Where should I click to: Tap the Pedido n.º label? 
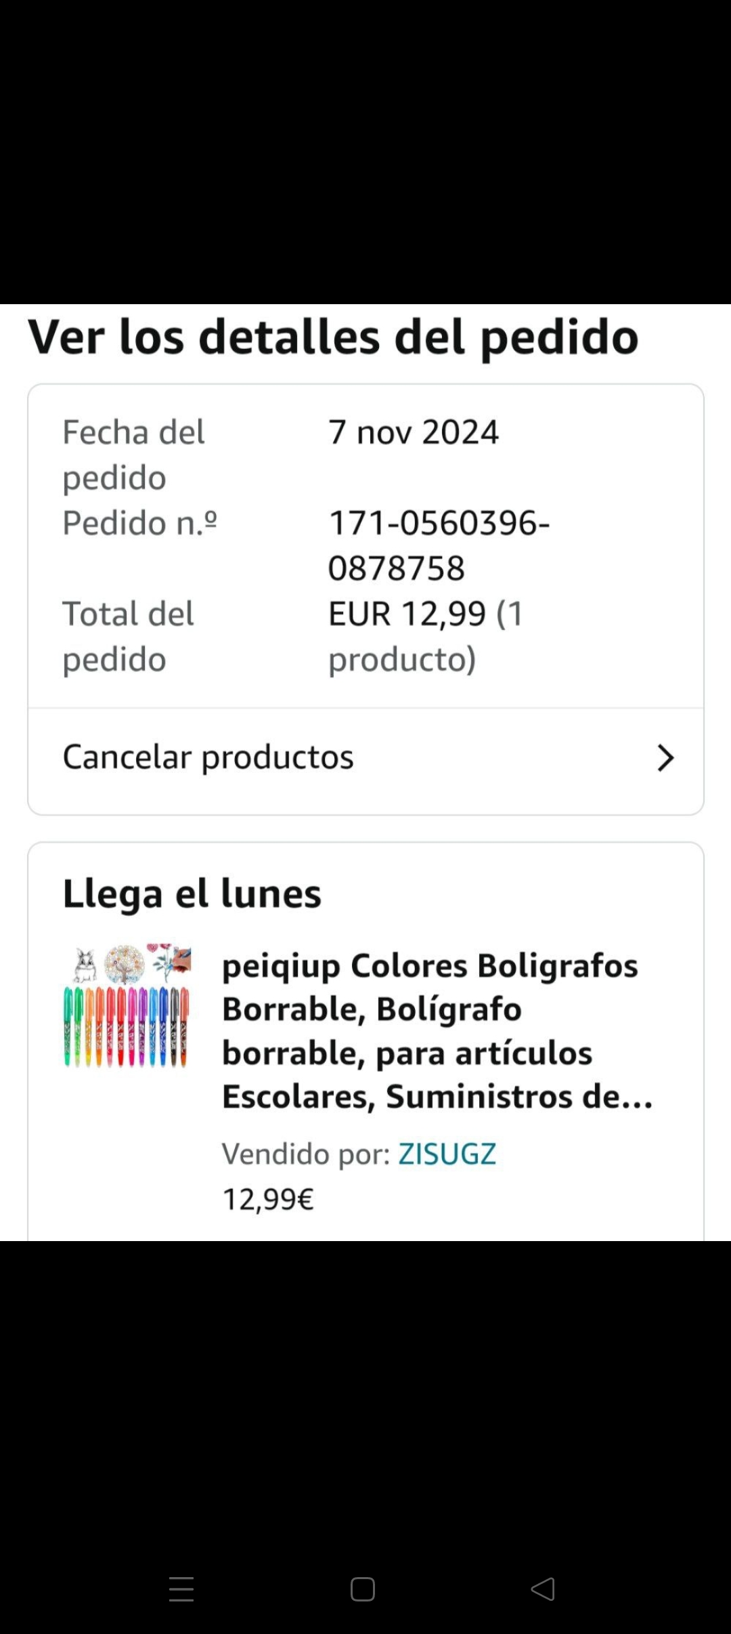140,523
